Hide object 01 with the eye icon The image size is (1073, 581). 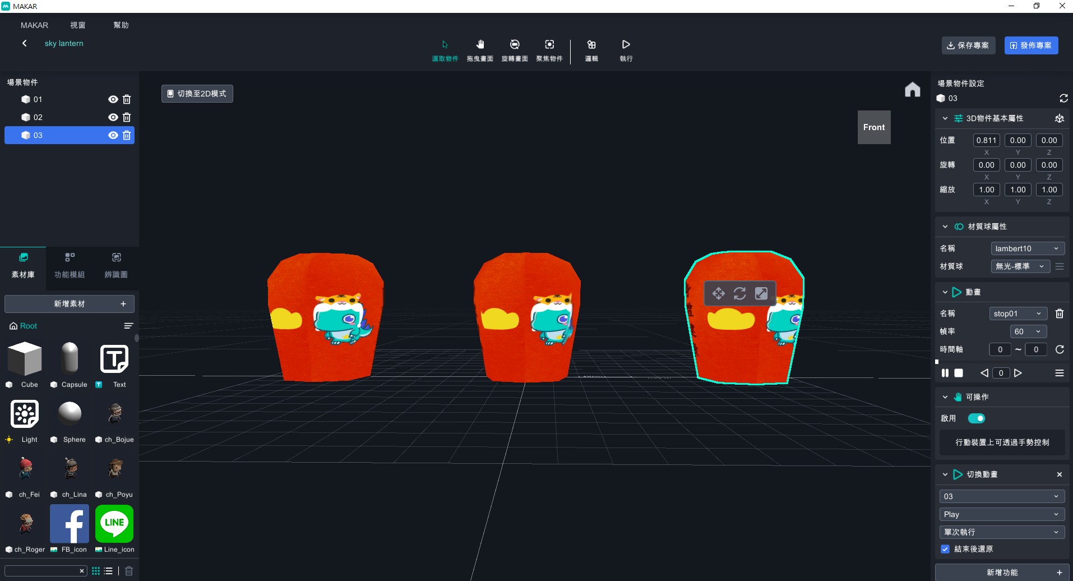113,99
